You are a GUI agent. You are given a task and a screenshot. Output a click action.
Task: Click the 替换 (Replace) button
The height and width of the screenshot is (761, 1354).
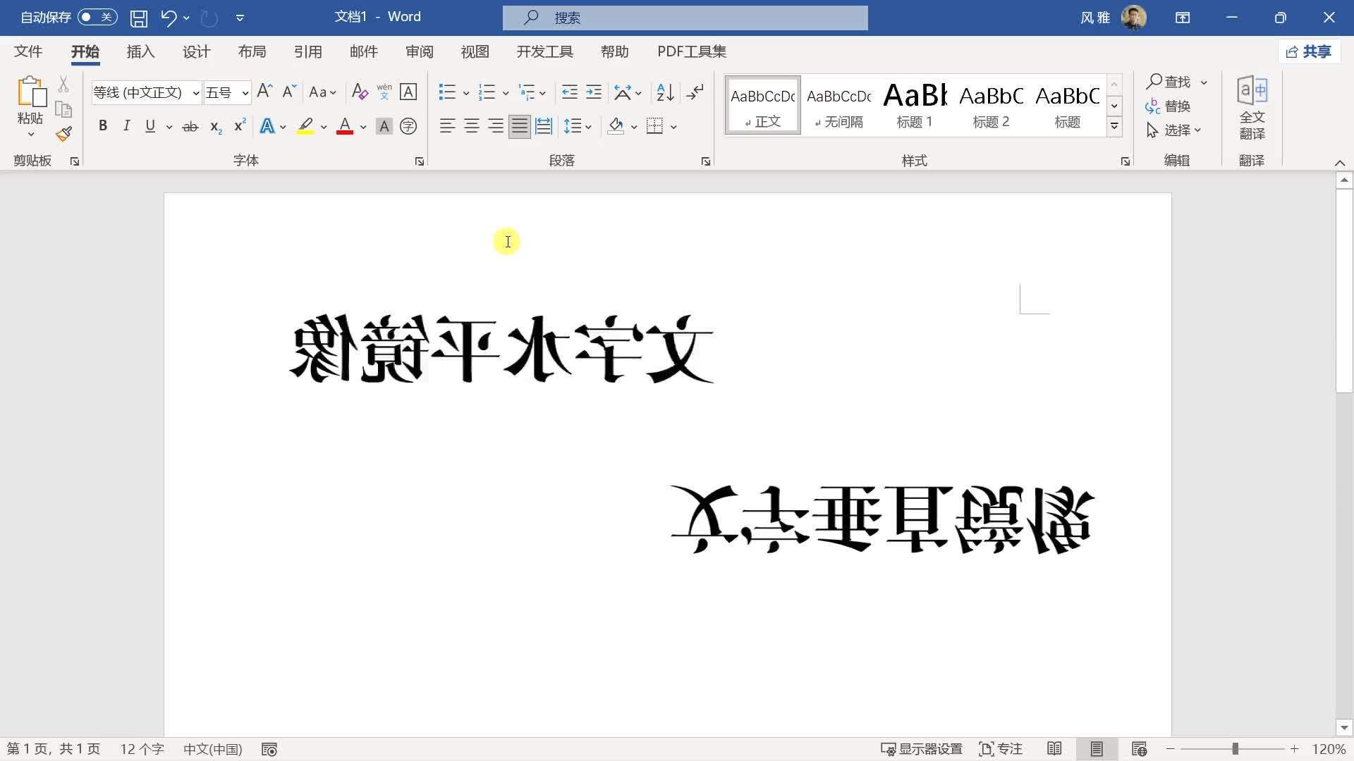(x=1169, y=106)
